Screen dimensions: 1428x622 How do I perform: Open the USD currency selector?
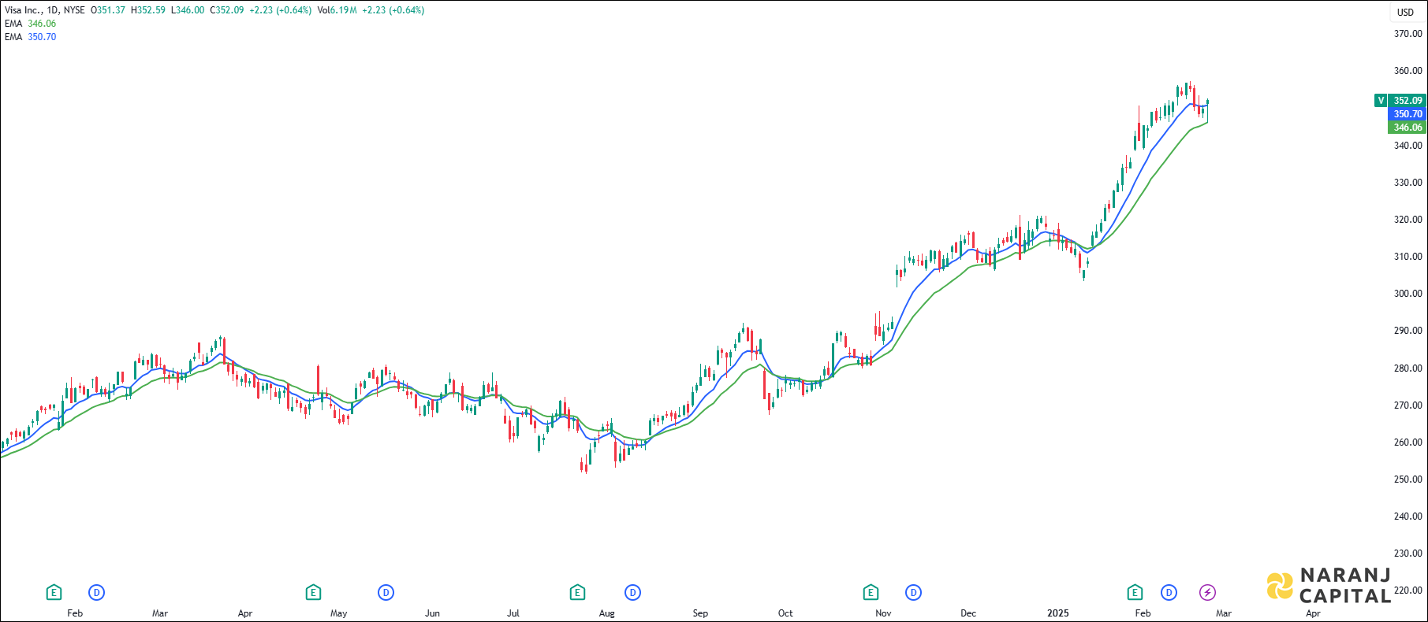(1405, 12)
